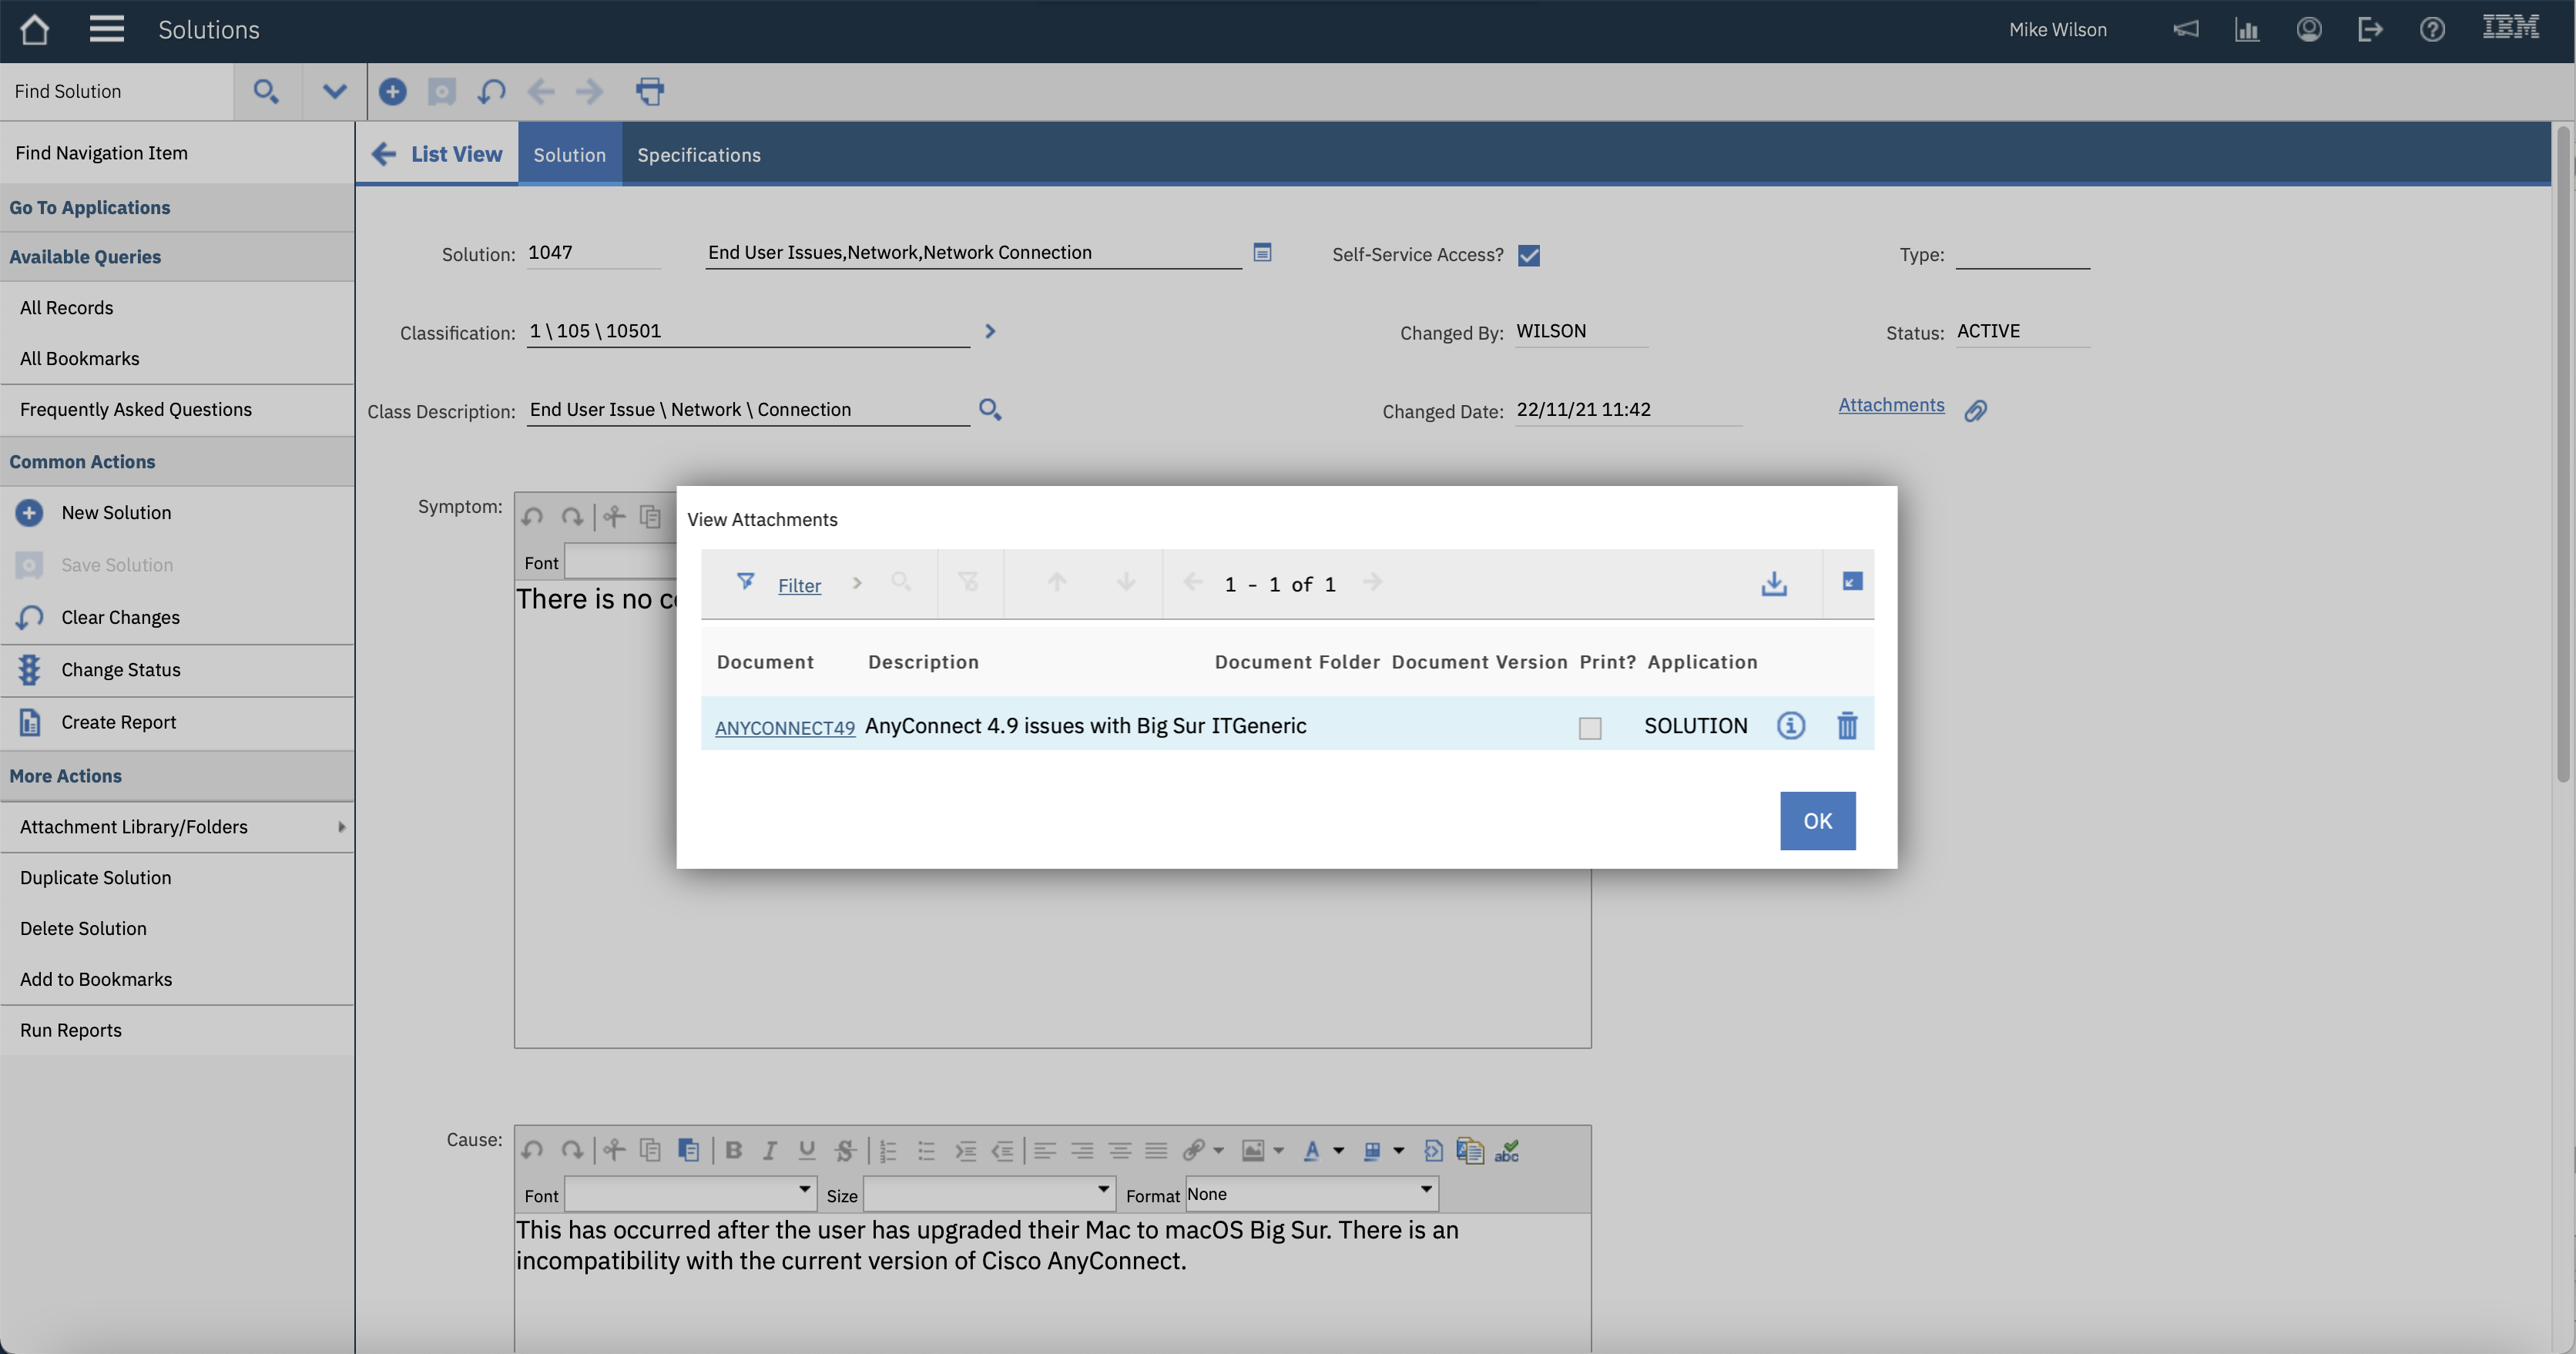
Task: Click the reports bar chart icon in header
Action: point(2247,30)
